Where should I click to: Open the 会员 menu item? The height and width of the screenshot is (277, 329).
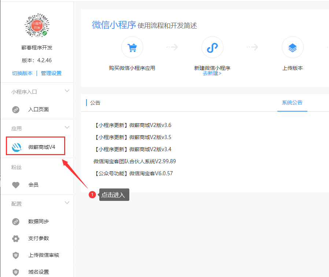[33, 185]
